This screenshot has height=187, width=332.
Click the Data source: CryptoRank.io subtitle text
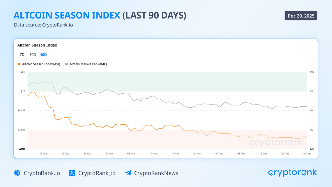coord(43,25)
